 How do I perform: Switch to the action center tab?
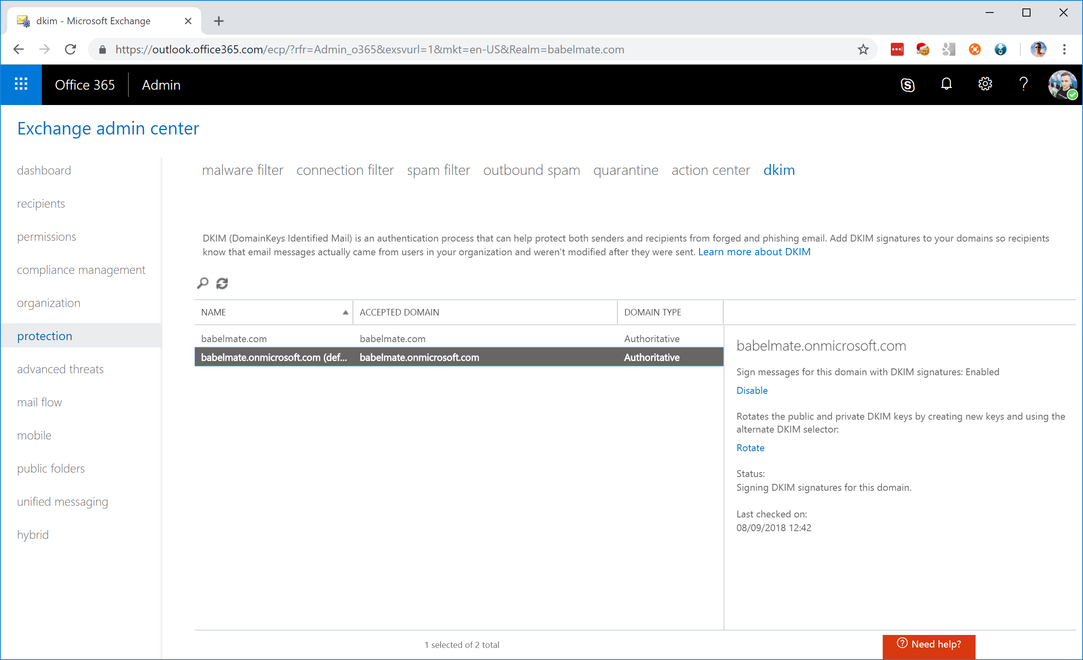point(711,170)
